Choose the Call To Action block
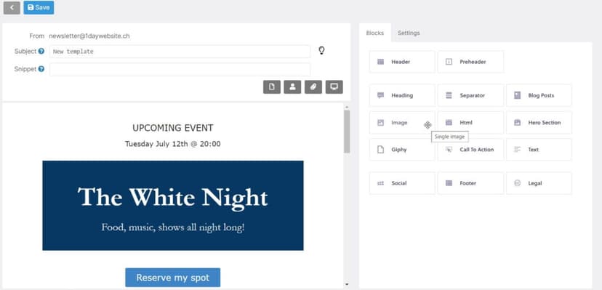This screenshot has height=290, width=602. coord(470,150)
